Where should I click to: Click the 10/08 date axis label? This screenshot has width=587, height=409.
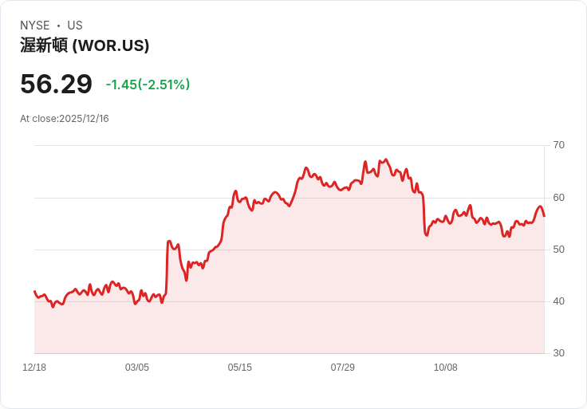pos(446,368)
